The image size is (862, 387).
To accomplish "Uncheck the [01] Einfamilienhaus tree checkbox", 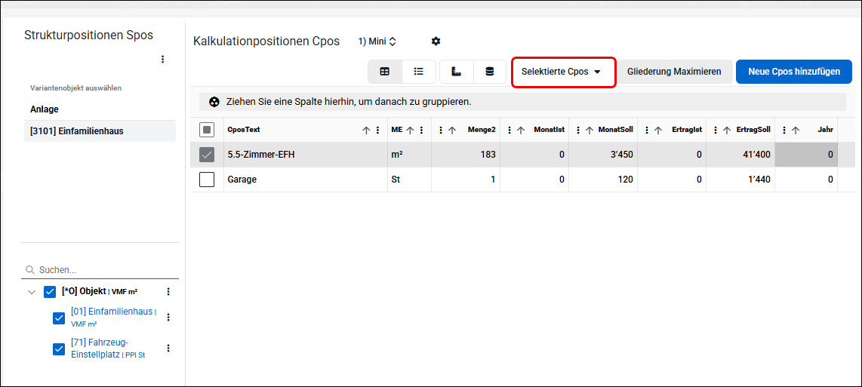I will (59, 318).
